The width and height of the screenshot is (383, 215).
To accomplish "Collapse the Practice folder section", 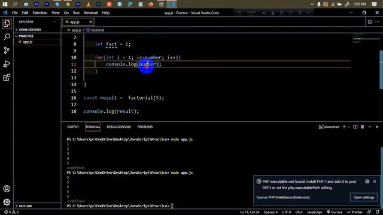I will pos(37,36).
